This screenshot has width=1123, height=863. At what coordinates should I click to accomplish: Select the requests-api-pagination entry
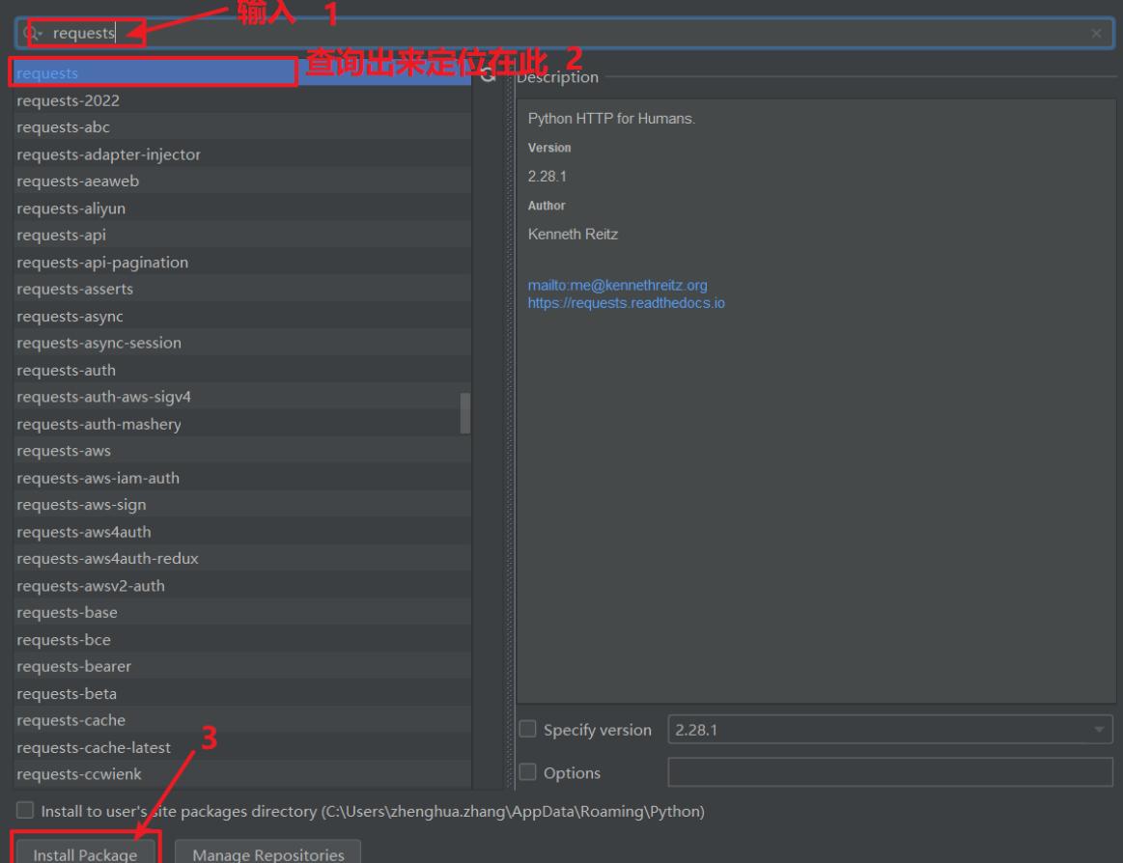(x=102, y=263)
